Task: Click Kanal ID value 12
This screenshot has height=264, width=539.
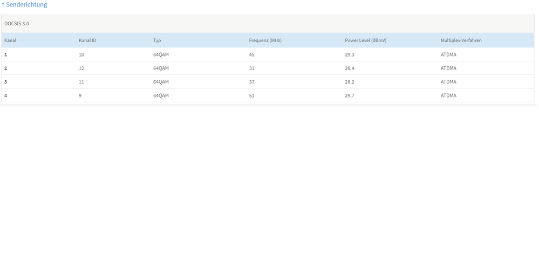Action: click(x=81, y=68)
